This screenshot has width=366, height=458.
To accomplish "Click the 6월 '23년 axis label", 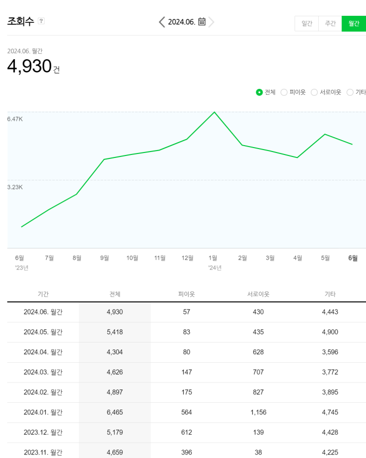I will (20, 258).
